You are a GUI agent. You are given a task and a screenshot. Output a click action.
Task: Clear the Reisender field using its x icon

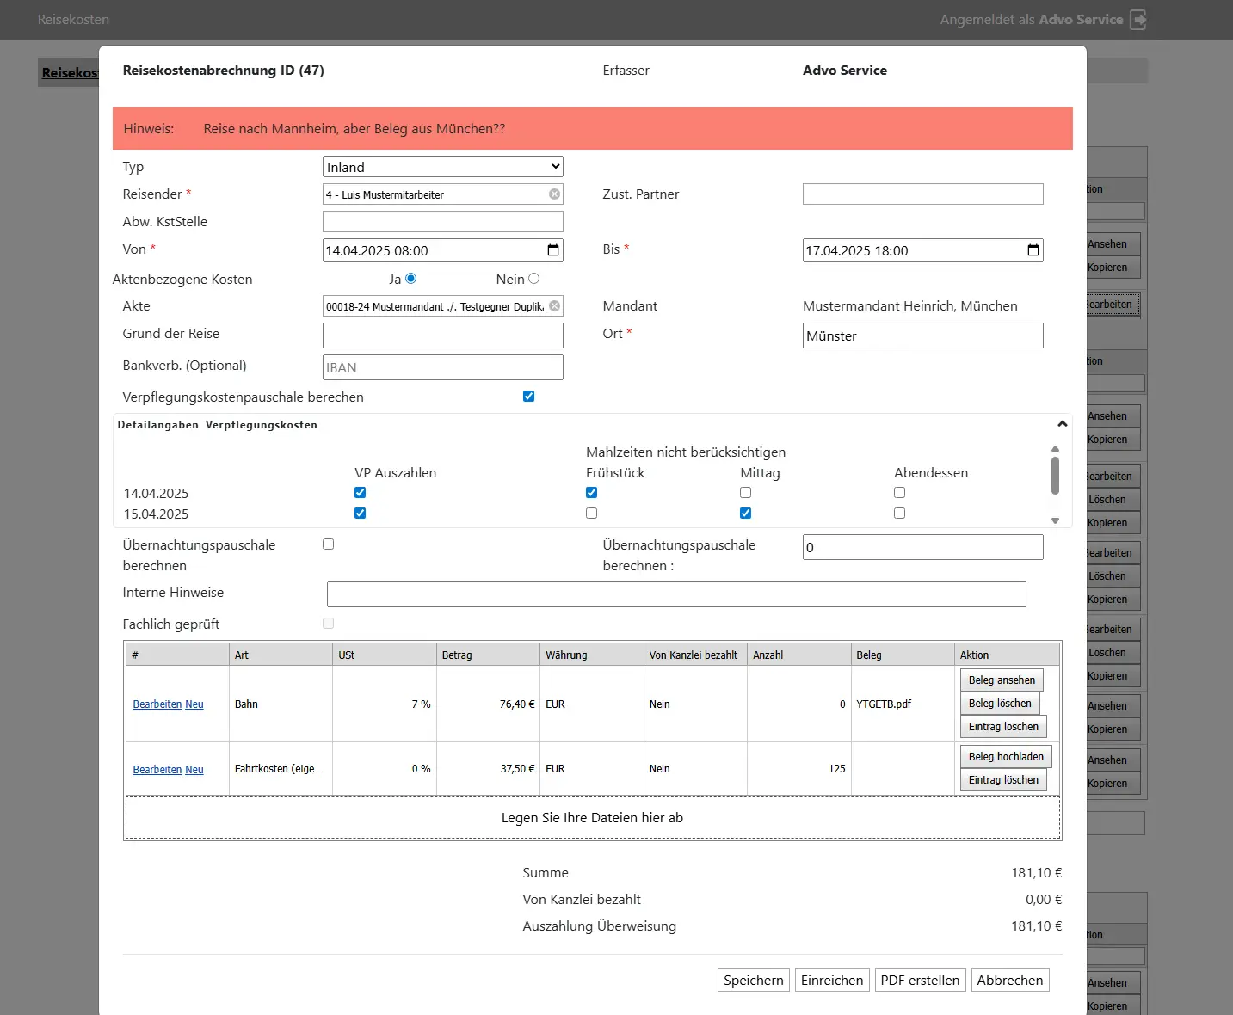click(554, 194)
